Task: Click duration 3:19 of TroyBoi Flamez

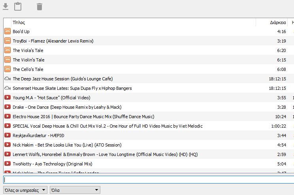Action: coord(282,41)
